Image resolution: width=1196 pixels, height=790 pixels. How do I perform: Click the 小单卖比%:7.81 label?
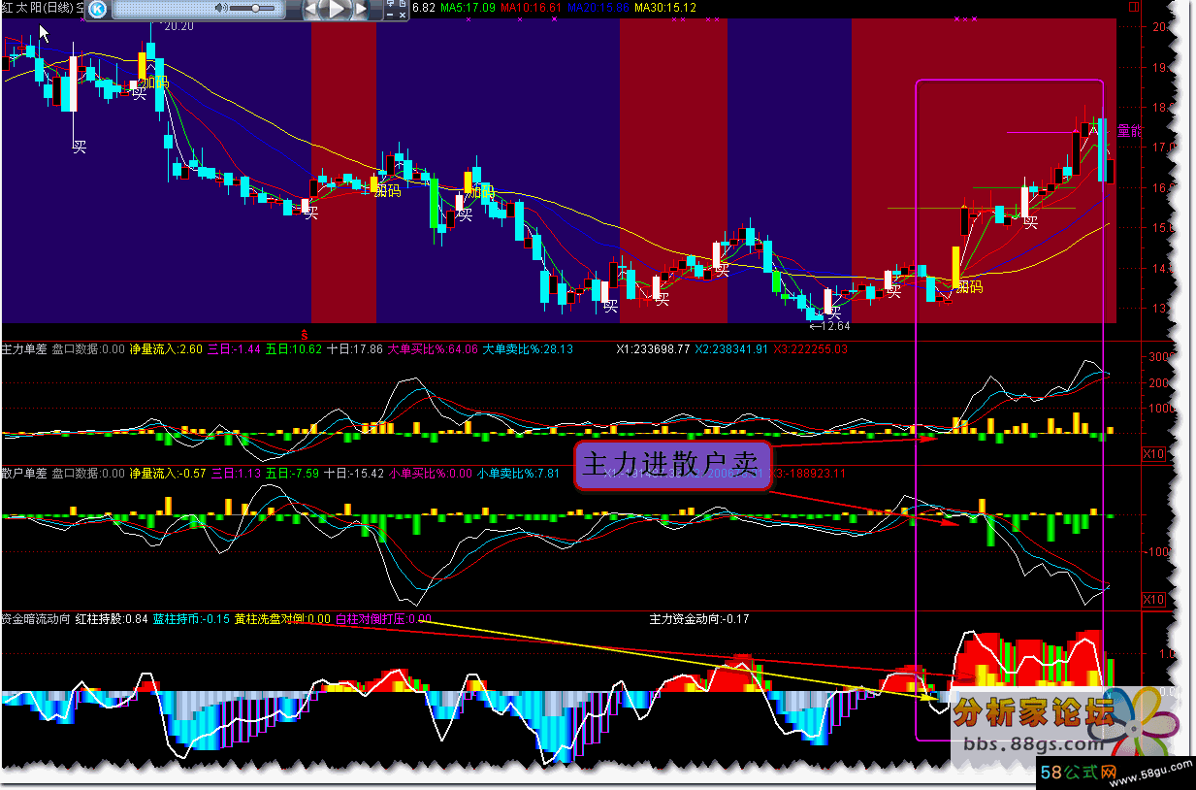tap(518, 473)
